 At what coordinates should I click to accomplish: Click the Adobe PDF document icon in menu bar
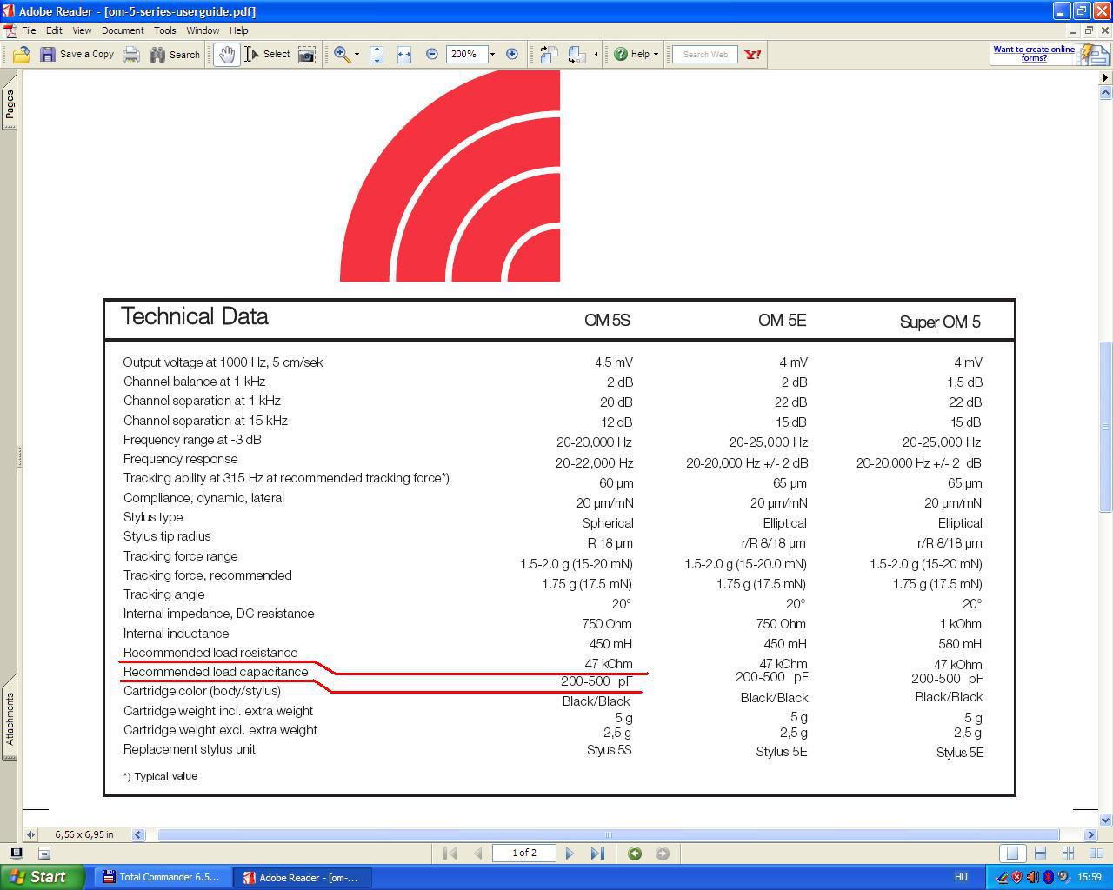coord(10,30)
